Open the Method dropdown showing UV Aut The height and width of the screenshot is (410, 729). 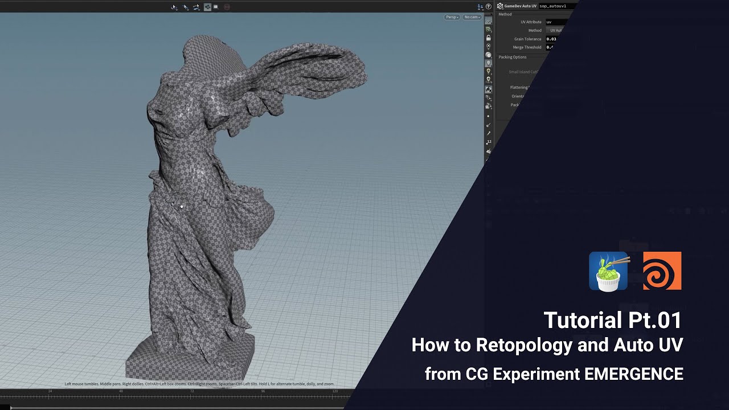pos(556,30)
